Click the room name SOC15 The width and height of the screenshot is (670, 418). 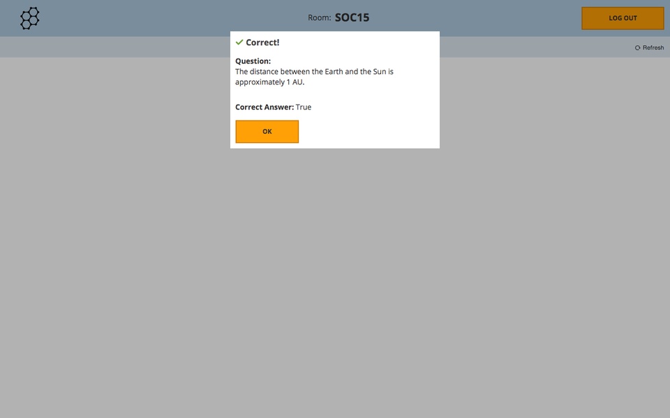click(x=352, y=17)
